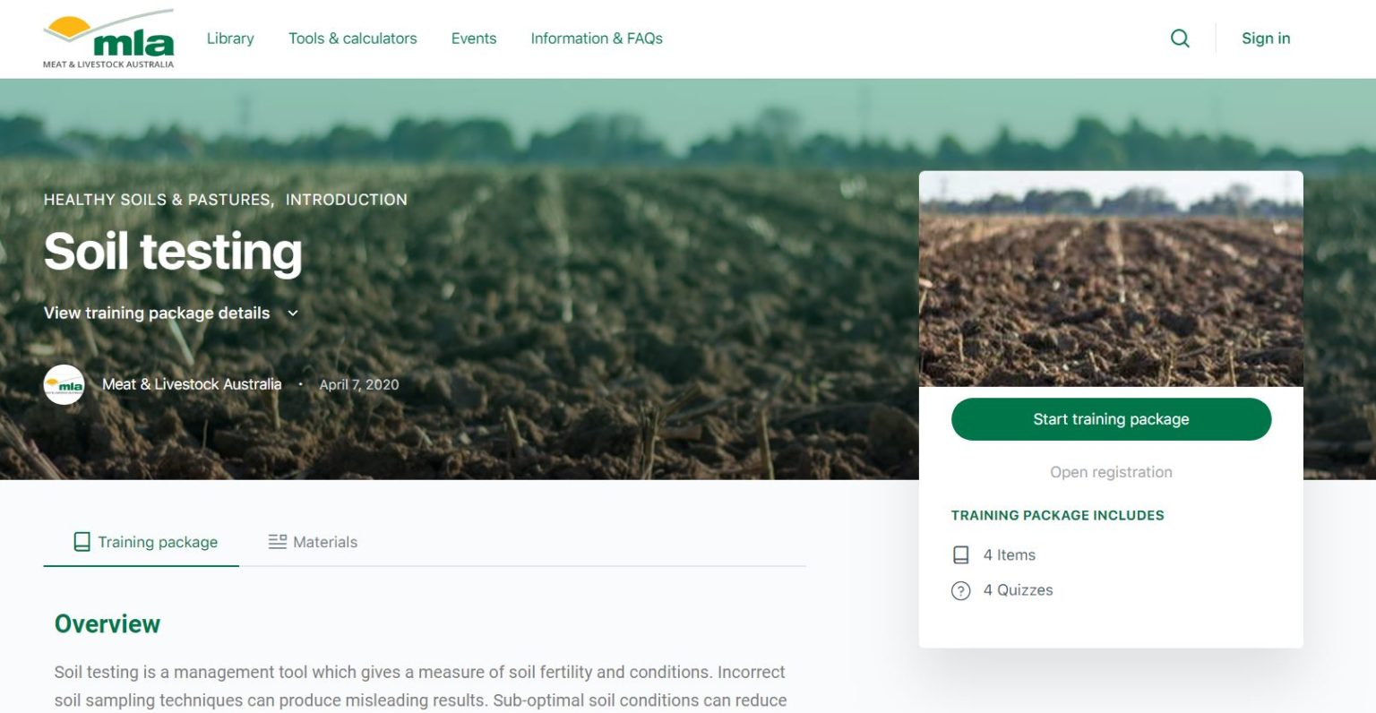Click the question mark icon beside 4 Quizzes
Image resolution: width=1376 pixels, height=713 pixels.
[x=960, y=590]
